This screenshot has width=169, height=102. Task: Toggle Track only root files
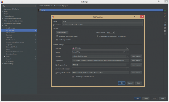click(x=57, y=40)
